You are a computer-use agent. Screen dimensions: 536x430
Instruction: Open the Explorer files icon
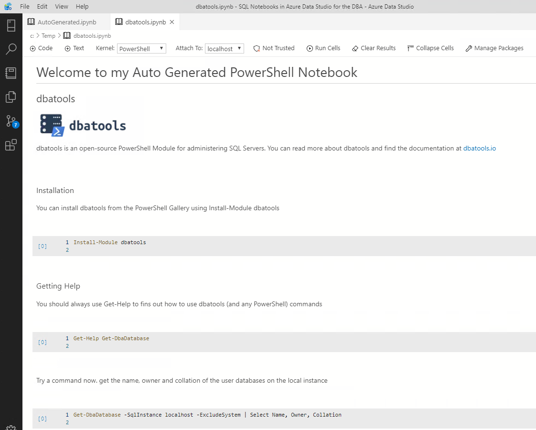[11, 97]
